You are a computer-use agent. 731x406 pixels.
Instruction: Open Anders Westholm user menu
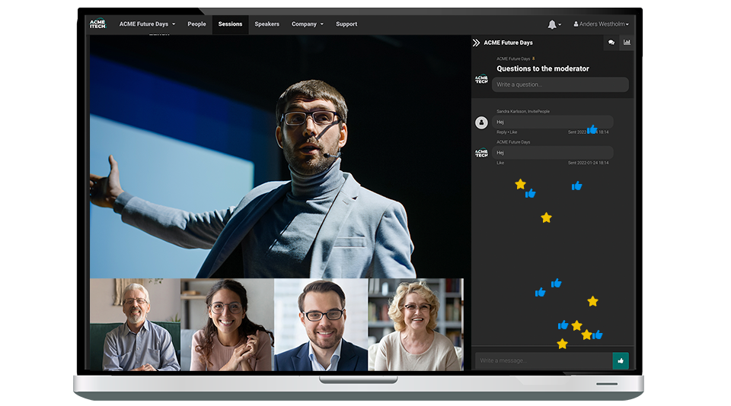click(x=601, y=24)
